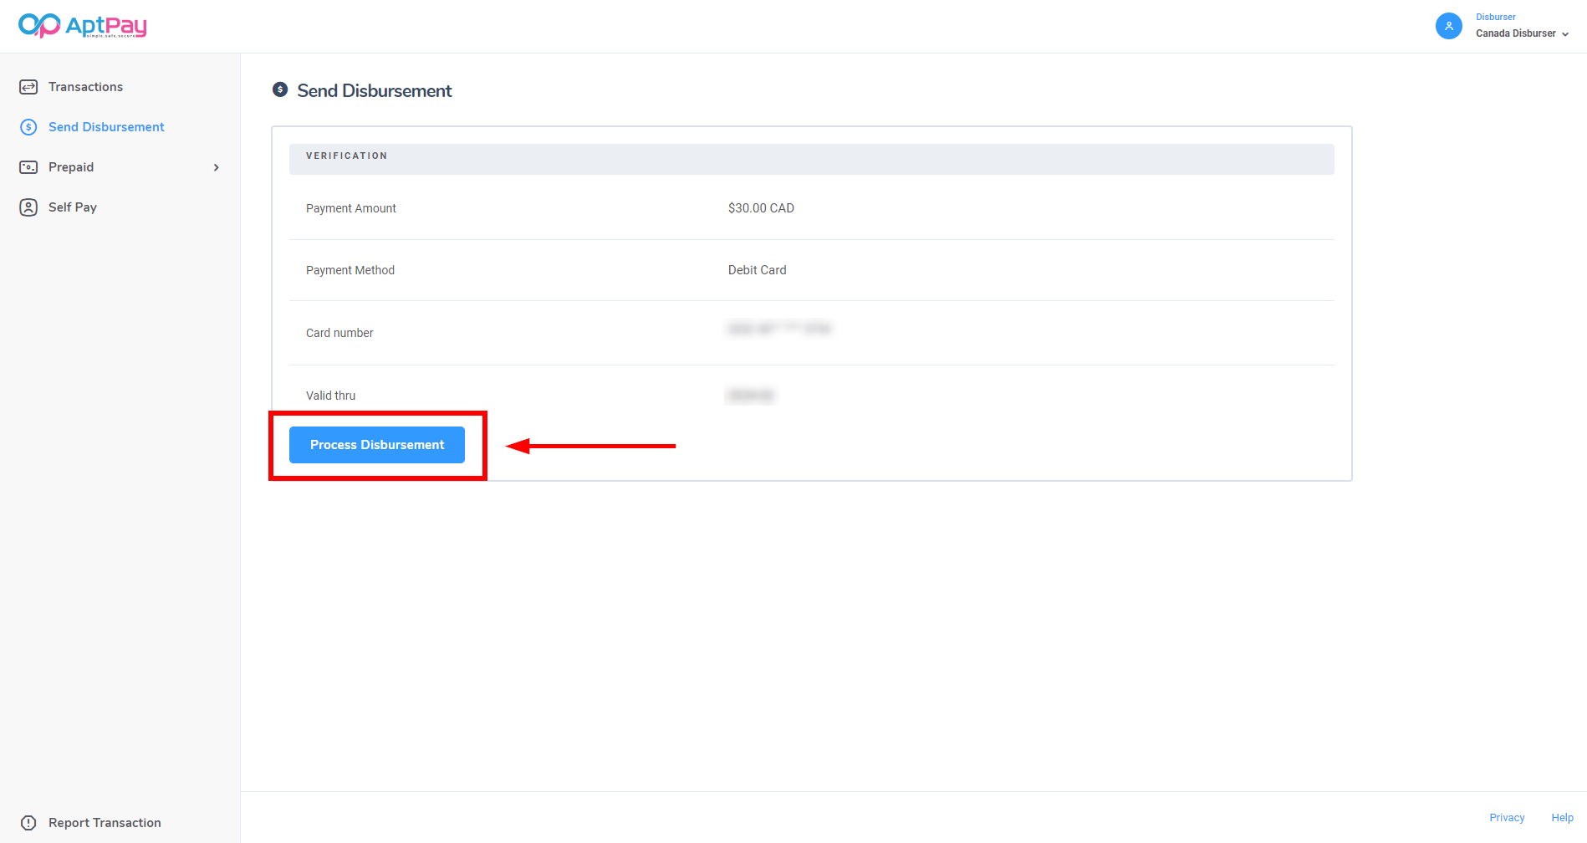The height and width of the screenshot is (843, 1587).
Task: Click the Self Pay person icon
Action: point(28,207)
